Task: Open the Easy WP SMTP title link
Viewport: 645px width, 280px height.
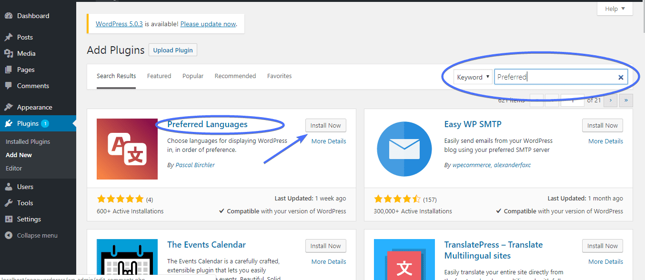Action: click(473, 124)
